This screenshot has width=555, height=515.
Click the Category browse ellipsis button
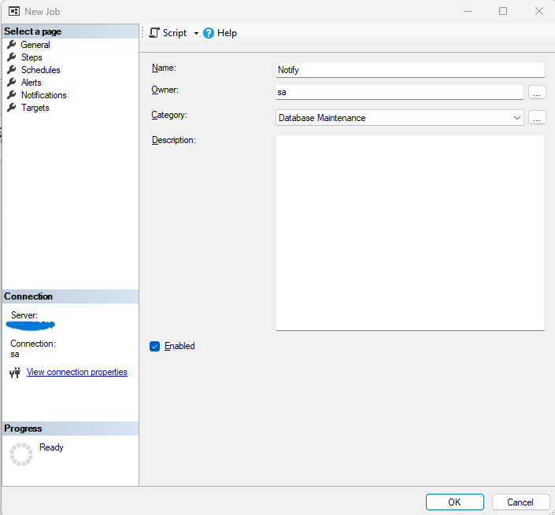tap(537, 118)
